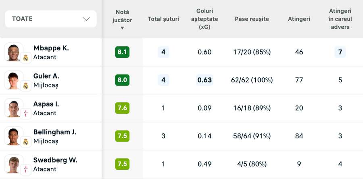Click Real Madrid crest beside Mbappe

tap(26, 58)
